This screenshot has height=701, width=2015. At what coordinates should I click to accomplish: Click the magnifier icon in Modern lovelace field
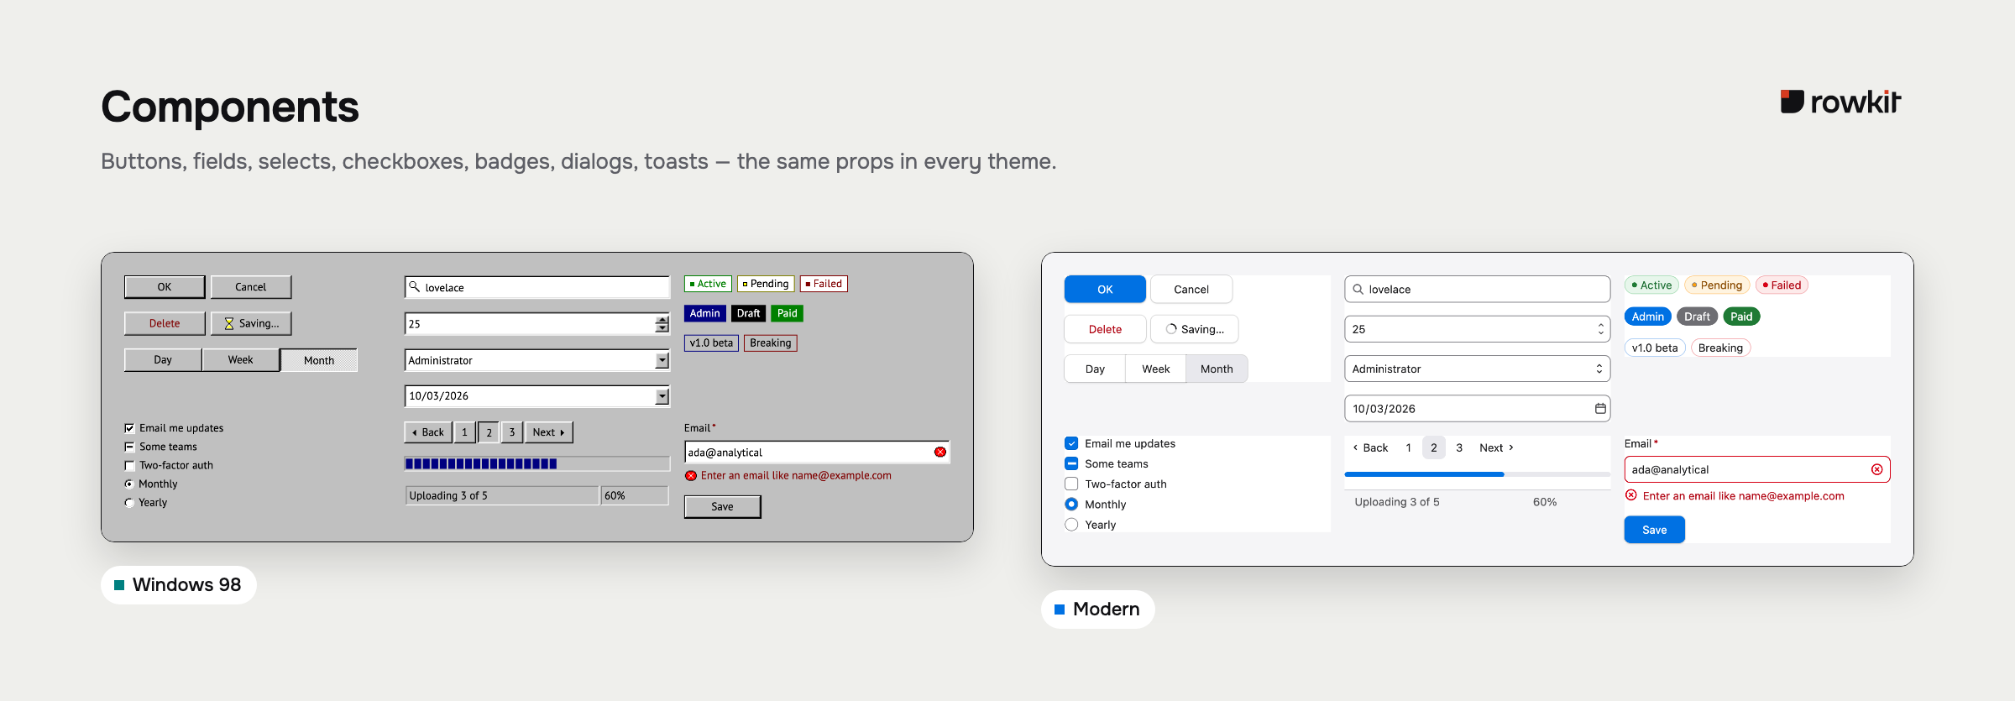[1358, 289]
